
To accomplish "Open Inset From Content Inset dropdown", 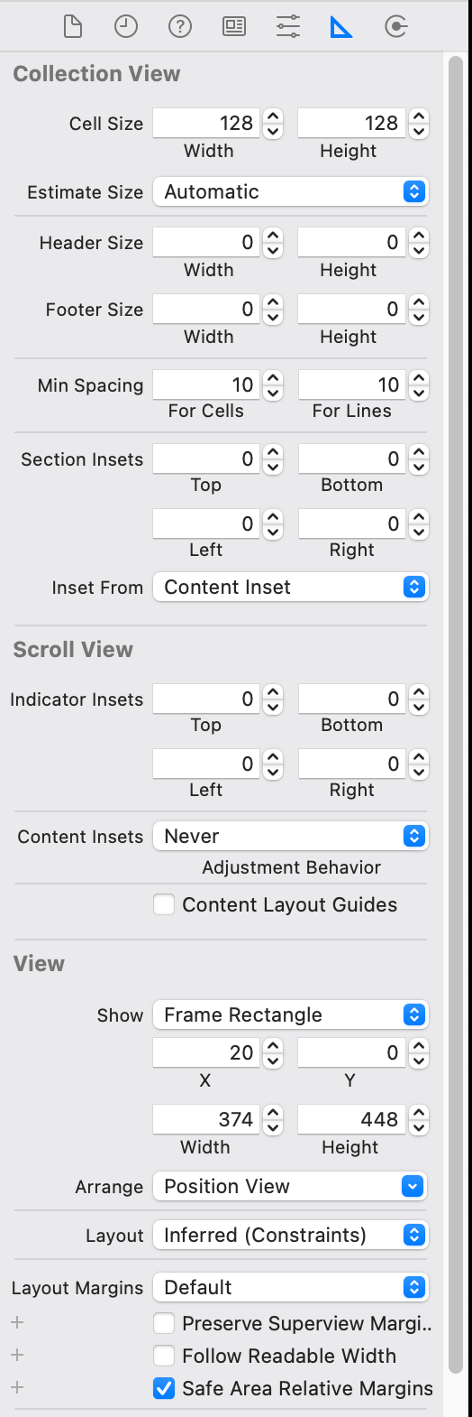I will tap(291, 587).
